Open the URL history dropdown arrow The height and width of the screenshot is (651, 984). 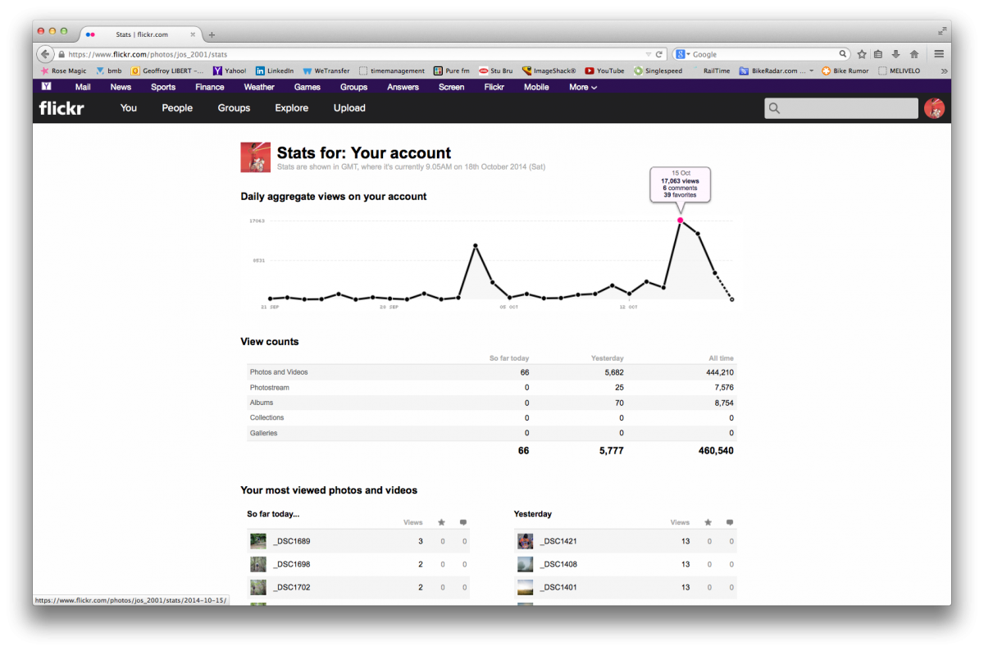pyautogui.click(x=648, y=54)
